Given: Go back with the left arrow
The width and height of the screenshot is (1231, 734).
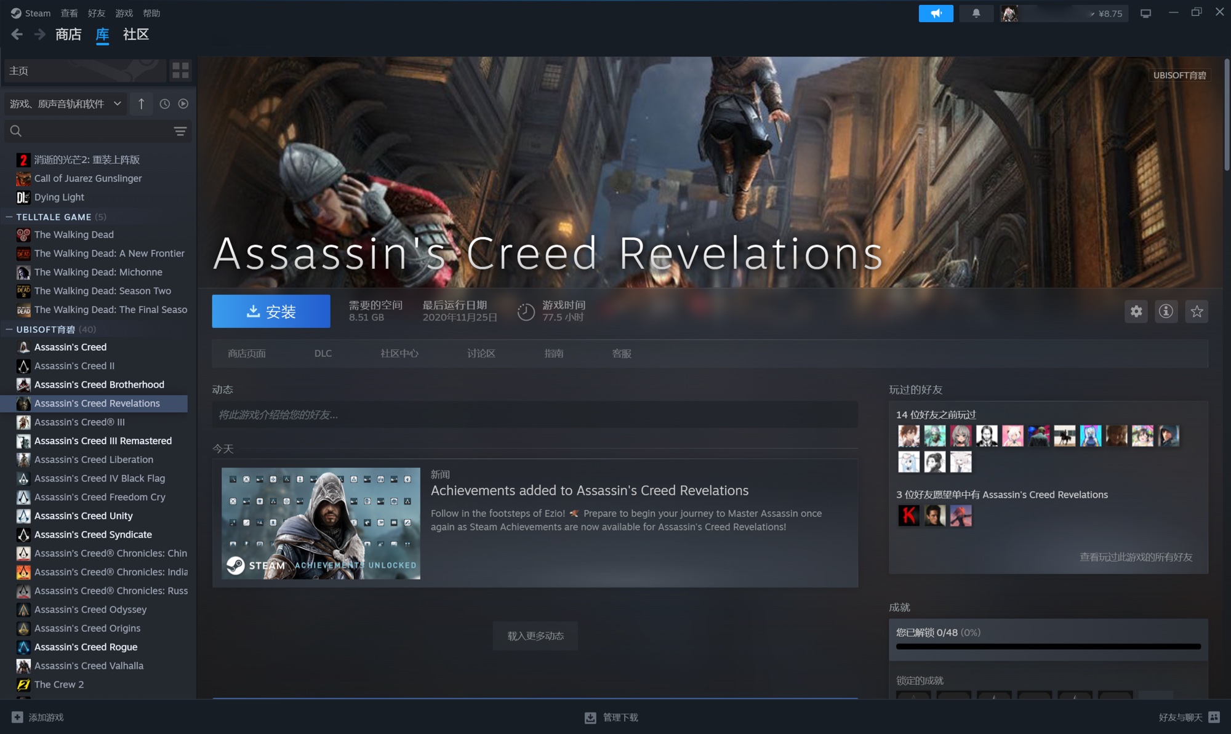Looking at the screenshot, I should tap(17, 34).
